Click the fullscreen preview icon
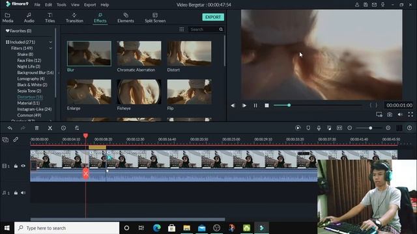This screenshot has height=234, width=417. pos(410,114)
